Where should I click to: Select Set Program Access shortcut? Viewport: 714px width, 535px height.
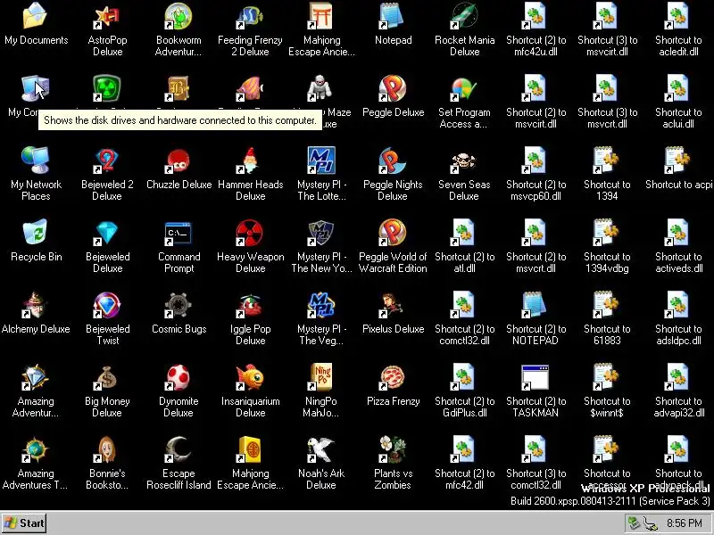pos(464,87)
